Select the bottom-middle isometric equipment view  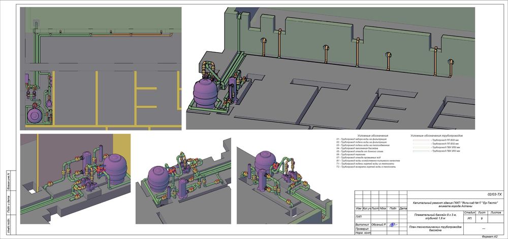(x=183, y=181)
